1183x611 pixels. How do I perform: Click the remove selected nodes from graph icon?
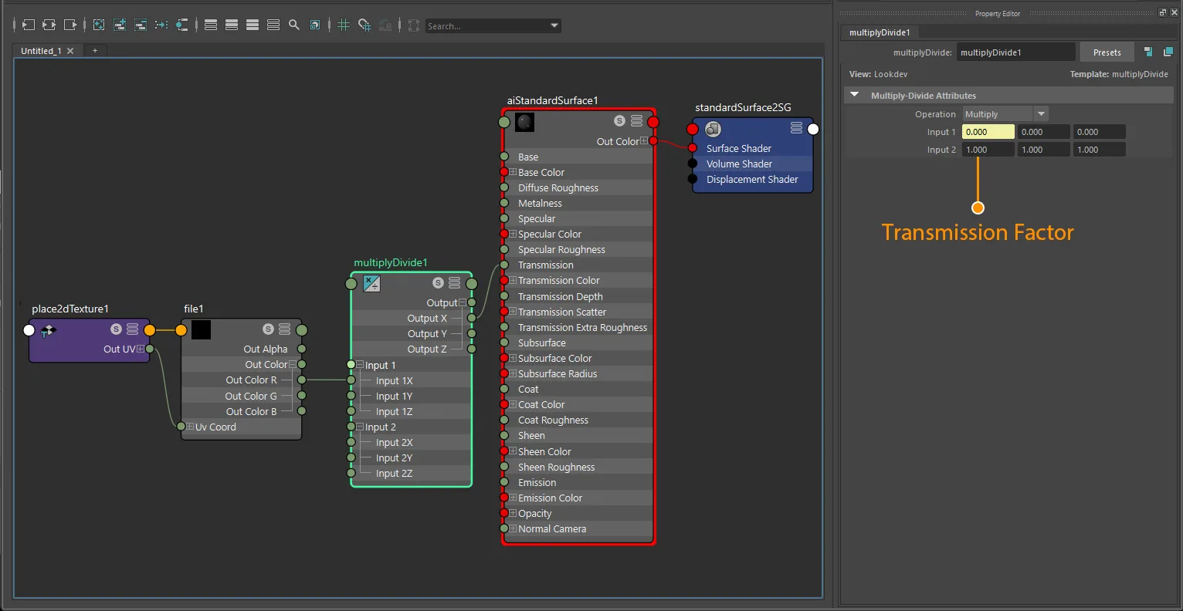tap(141, 25)
